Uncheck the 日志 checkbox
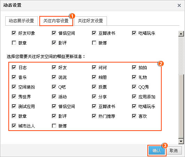 (14, 67)
